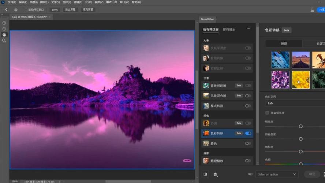Choose the yellow flower preset thumbnail
This screenshot has height=183, width=325.
(301, 80)
